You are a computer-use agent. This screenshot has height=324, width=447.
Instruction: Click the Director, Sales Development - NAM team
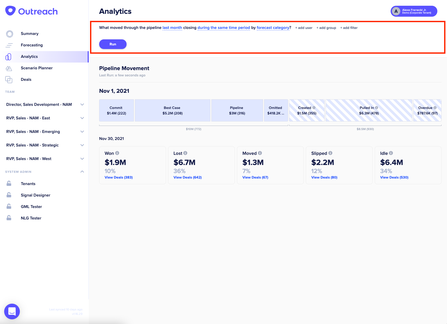(39, 105)
